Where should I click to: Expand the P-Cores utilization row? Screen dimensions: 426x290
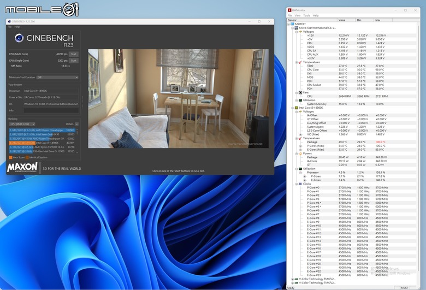(x=305, y=176)
